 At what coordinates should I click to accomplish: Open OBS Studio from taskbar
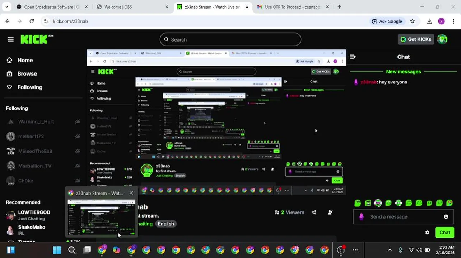point(341,250)
